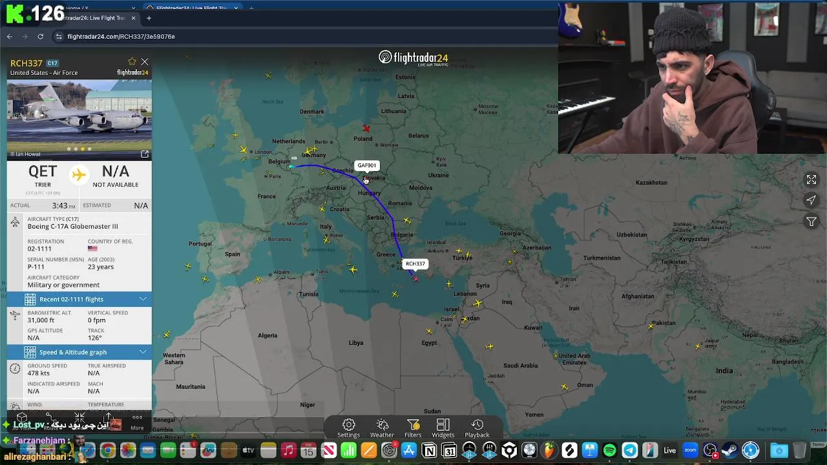827x465 pixels.
Task: Open Notion from the Dock
Action: pos(429,451)
